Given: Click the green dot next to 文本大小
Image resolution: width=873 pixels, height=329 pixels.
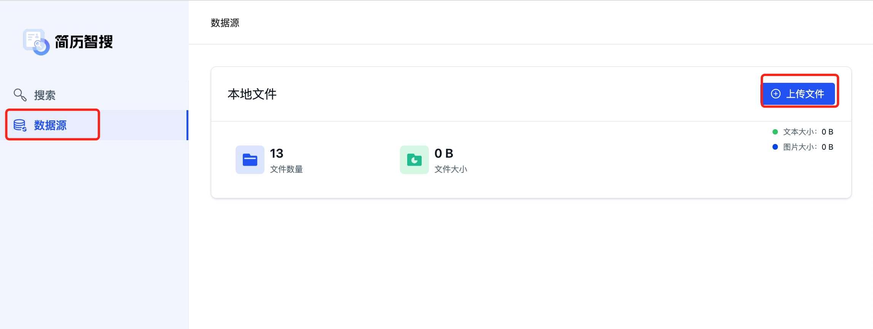Looking at the screenshot, I should point(775,132).
